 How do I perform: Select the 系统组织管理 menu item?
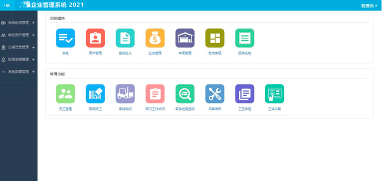[x=18, y=23]
